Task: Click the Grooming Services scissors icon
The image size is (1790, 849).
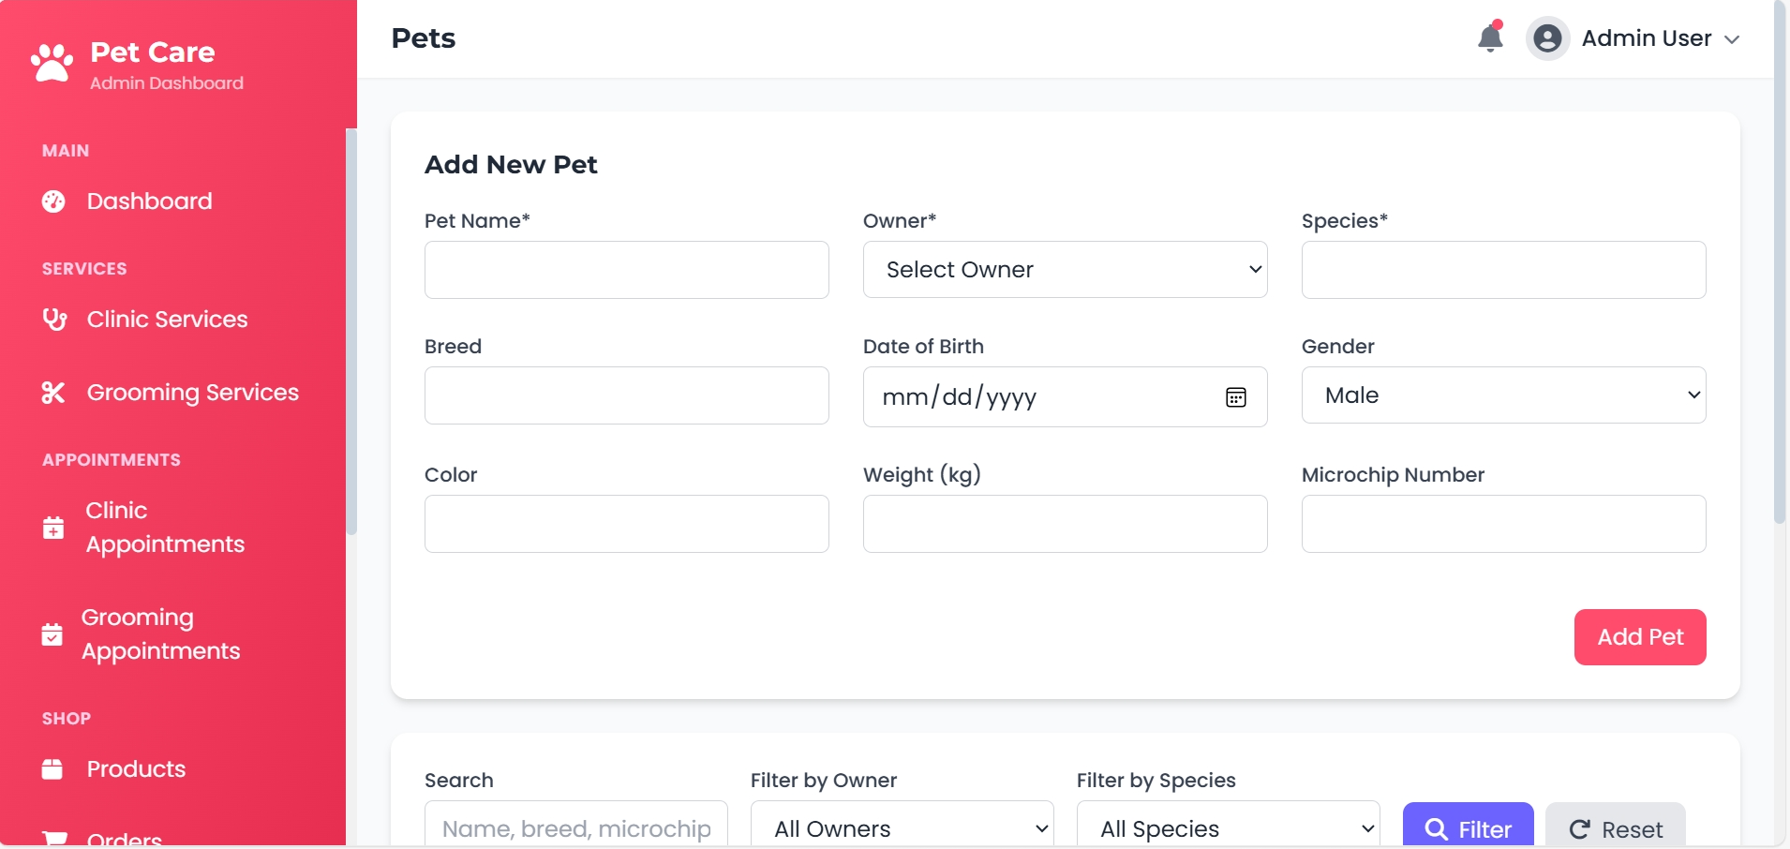Action: tap(53, 393)
